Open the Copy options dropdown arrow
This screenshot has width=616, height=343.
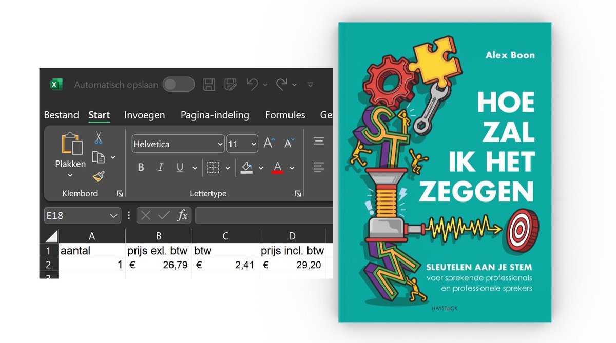(x=113, y=157)
